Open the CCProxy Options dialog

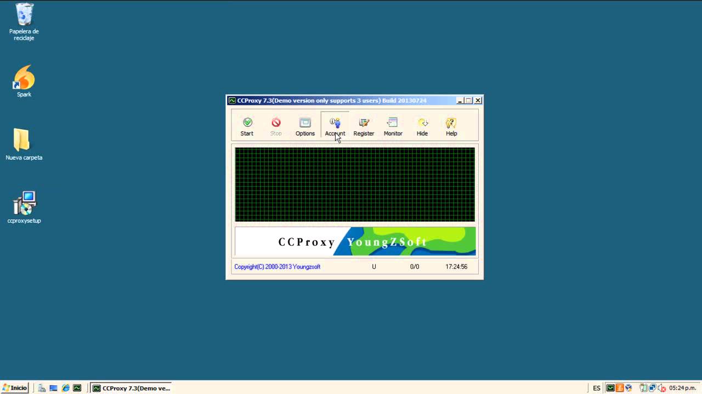tap(305, 127)
